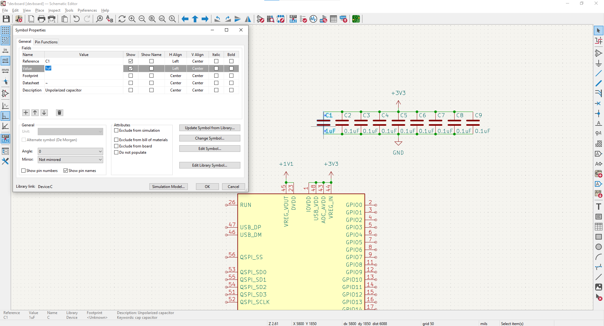This screenshot has height=326, width=604.
Task: Click the Refresh icon in the toolbar
Action: 122,19
